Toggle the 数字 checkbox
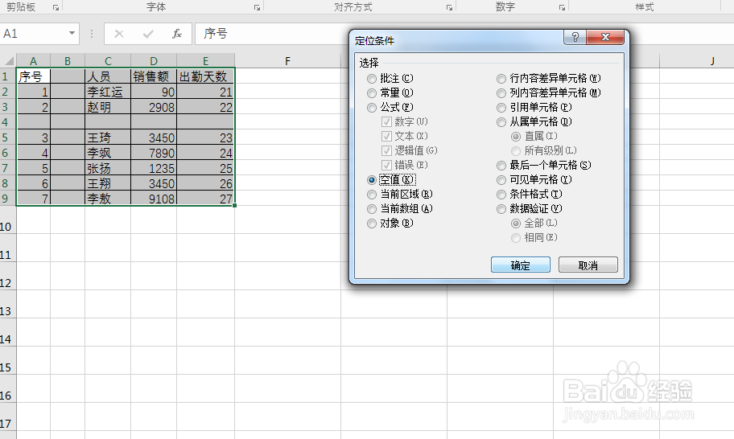The height and width of the screenshot is (439, 734). coord(386,122)
